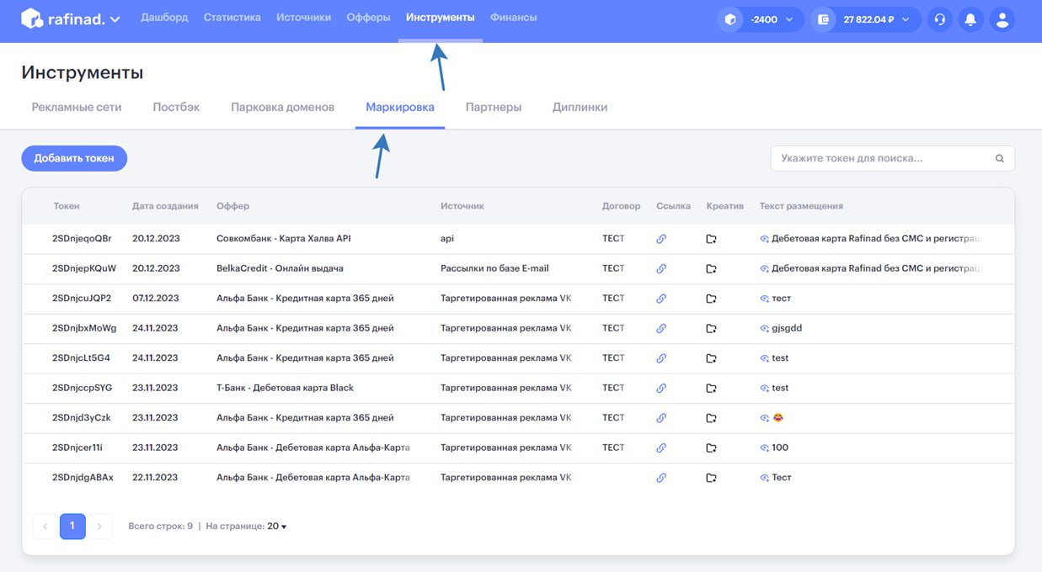This screenshot has width=1042, height=572.
Task: Open Финансы menu item
Action: (x=513, y=18)
